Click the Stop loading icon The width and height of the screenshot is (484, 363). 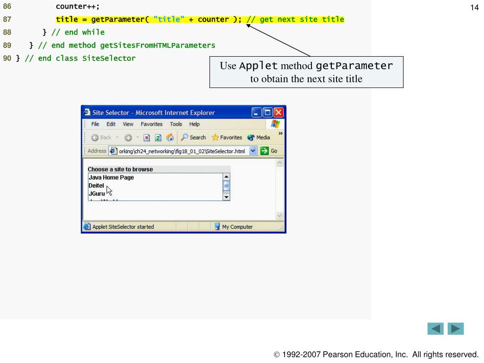(147, 138)
